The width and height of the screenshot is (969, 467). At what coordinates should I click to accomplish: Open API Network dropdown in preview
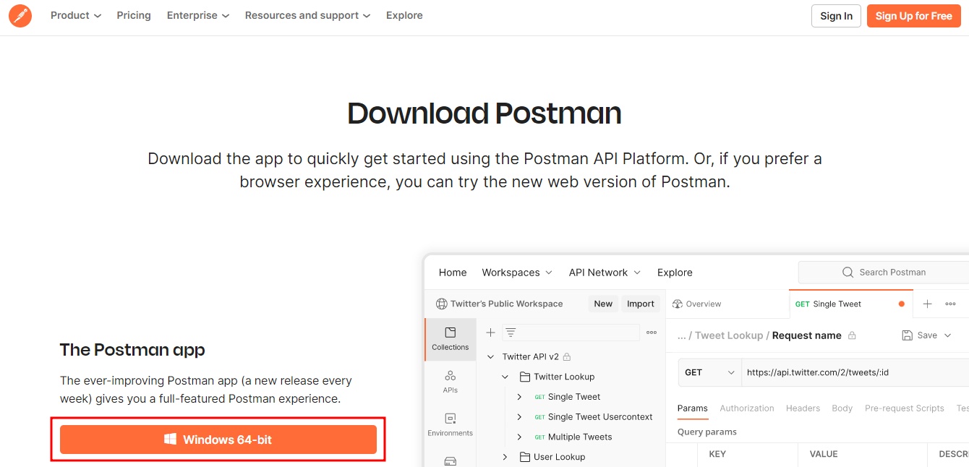[605, 273]
